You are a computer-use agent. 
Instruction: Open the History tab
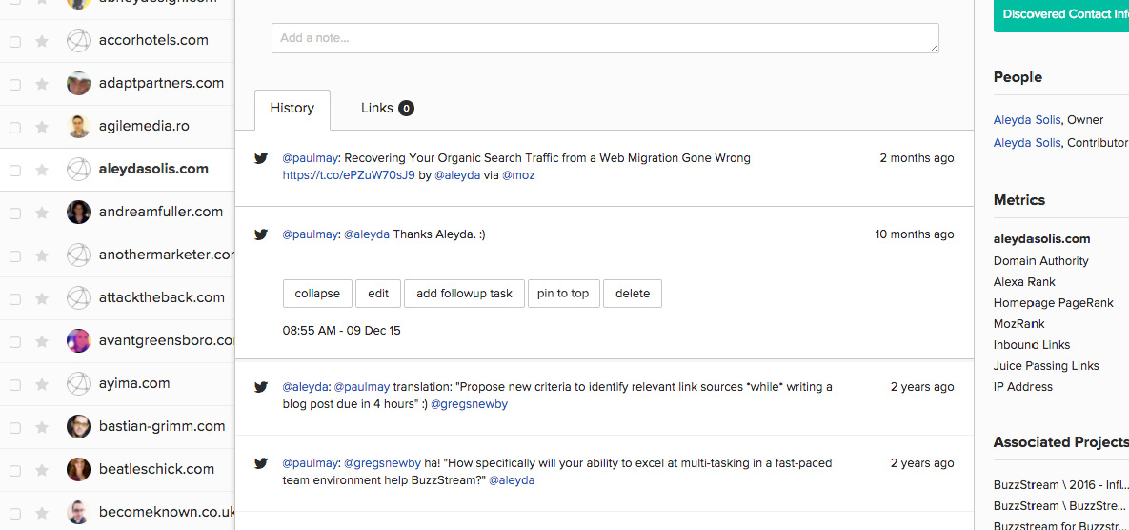pos(292,109)
